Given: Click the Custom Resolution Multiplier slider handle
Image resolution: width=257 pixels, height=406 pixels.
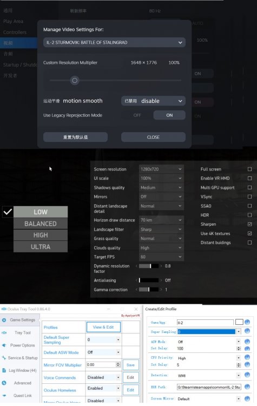Looking at the screenshot, I should click(75, 81).
